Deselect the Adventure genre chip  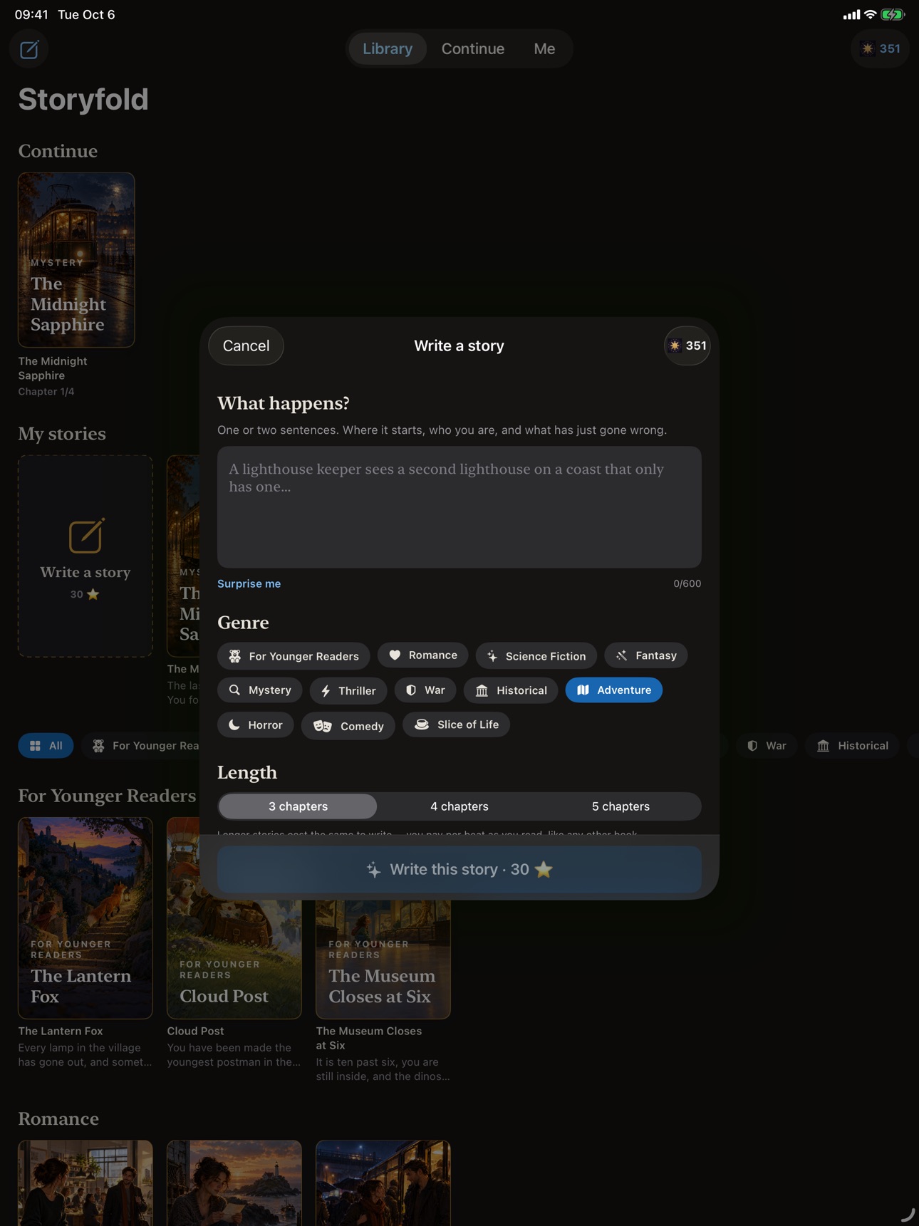click(x=613, y=690)
